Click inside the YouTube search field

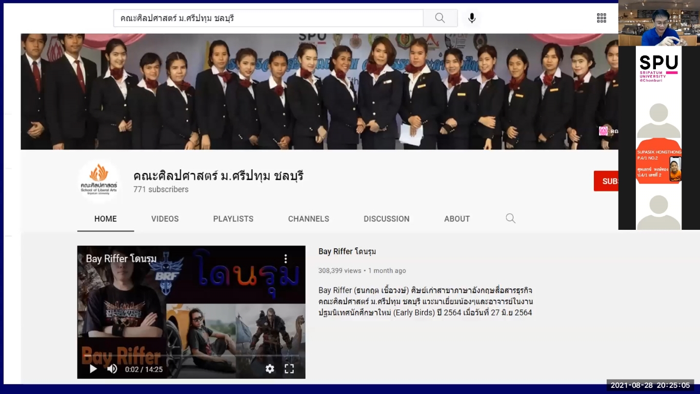[268, 18]
